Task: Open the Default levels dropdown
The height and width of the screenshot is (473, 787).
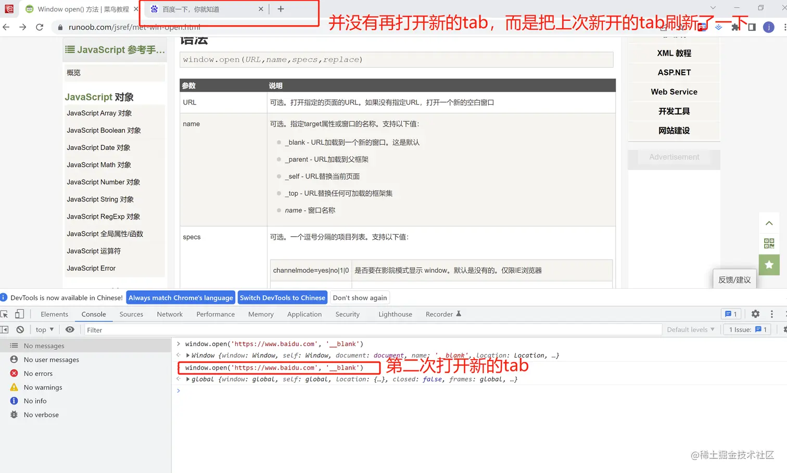Action: (x=691, y=329)
